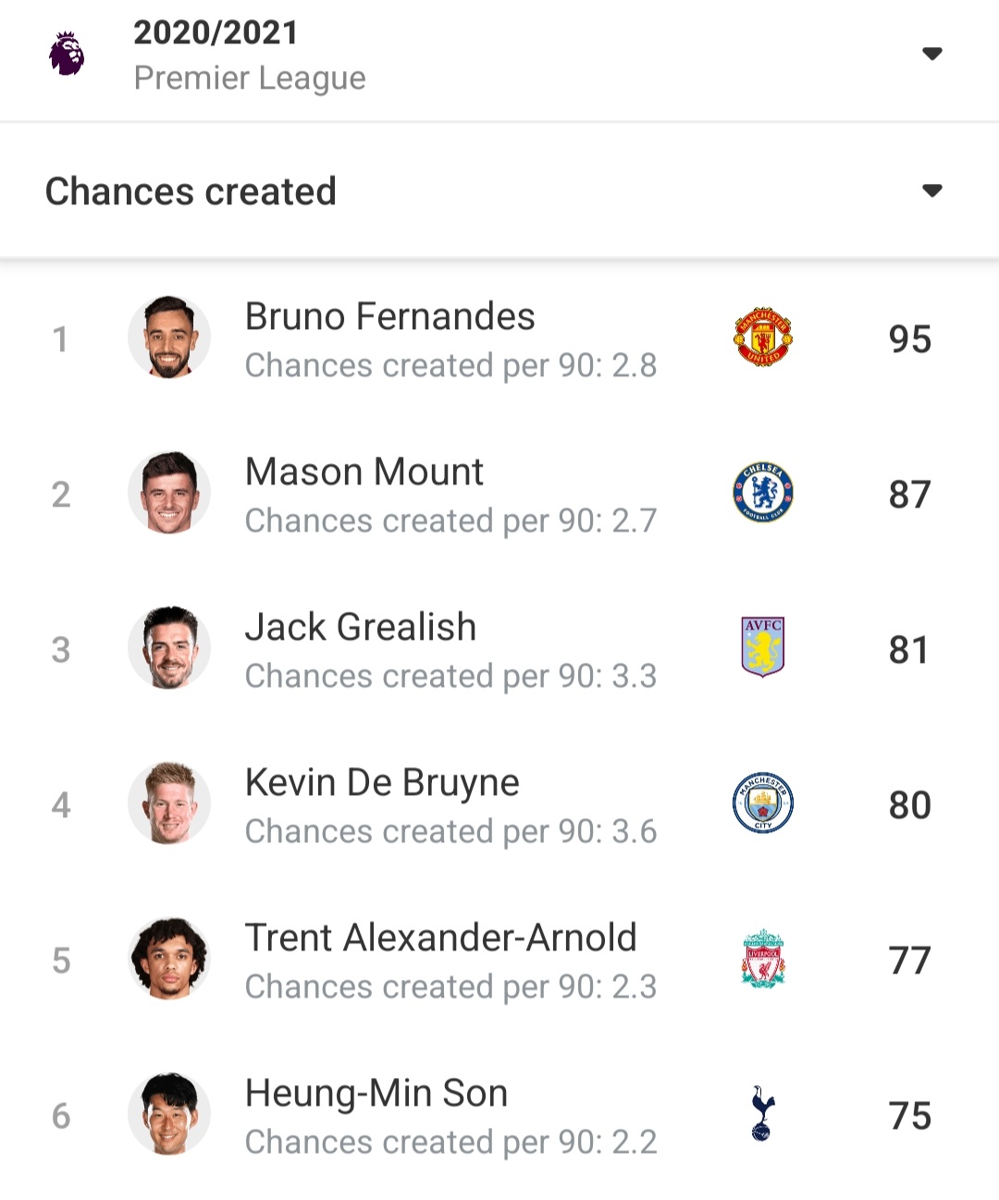This screenshot has width=999, height=1200.
Task: Click the Manchester City club crest
Action: 763,802
